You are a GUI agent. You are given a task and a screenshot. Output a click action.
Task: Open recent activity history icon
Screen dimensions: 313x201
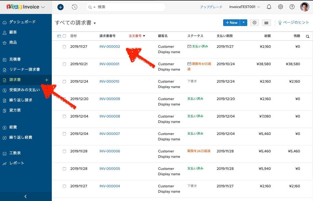(75, 7)
